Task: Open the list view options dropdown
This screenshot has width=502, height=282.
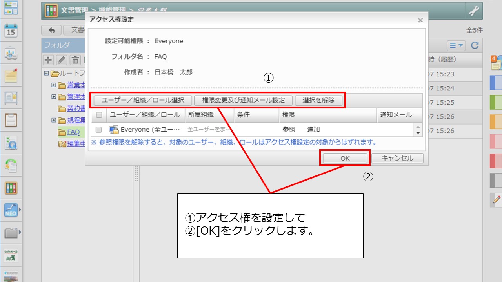Action: click(456, 45)
